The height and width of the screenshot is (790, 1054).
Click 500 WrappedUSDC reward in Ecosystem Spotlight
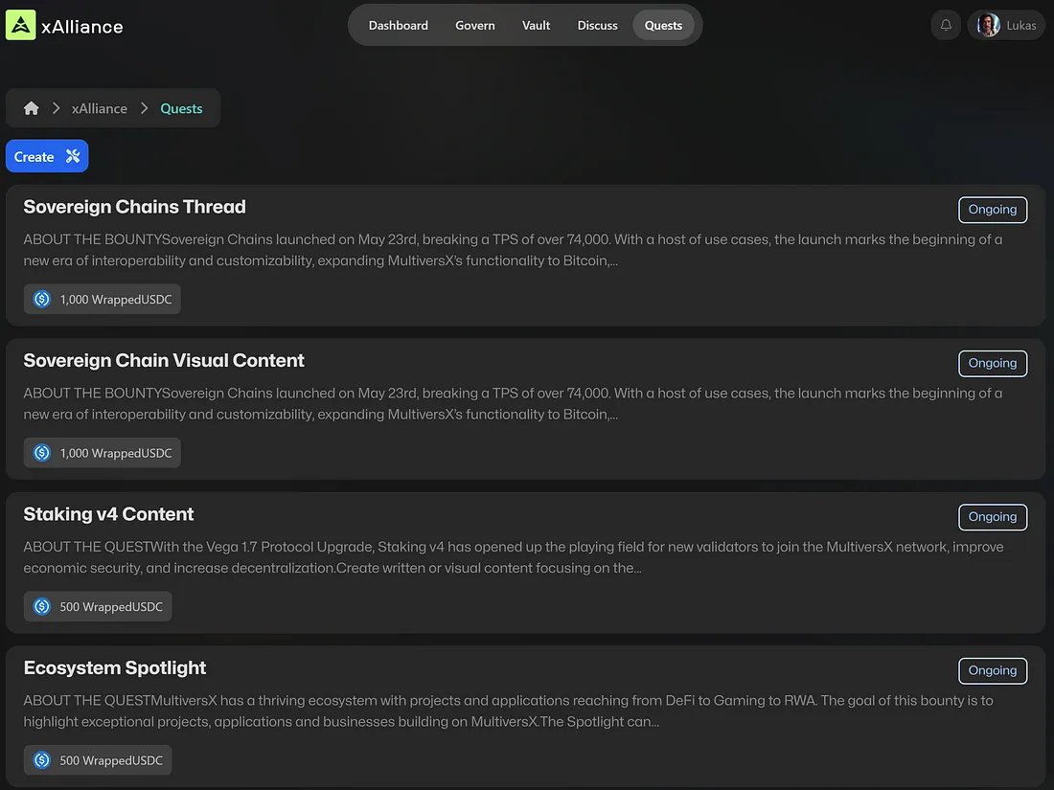click(98, 760)
